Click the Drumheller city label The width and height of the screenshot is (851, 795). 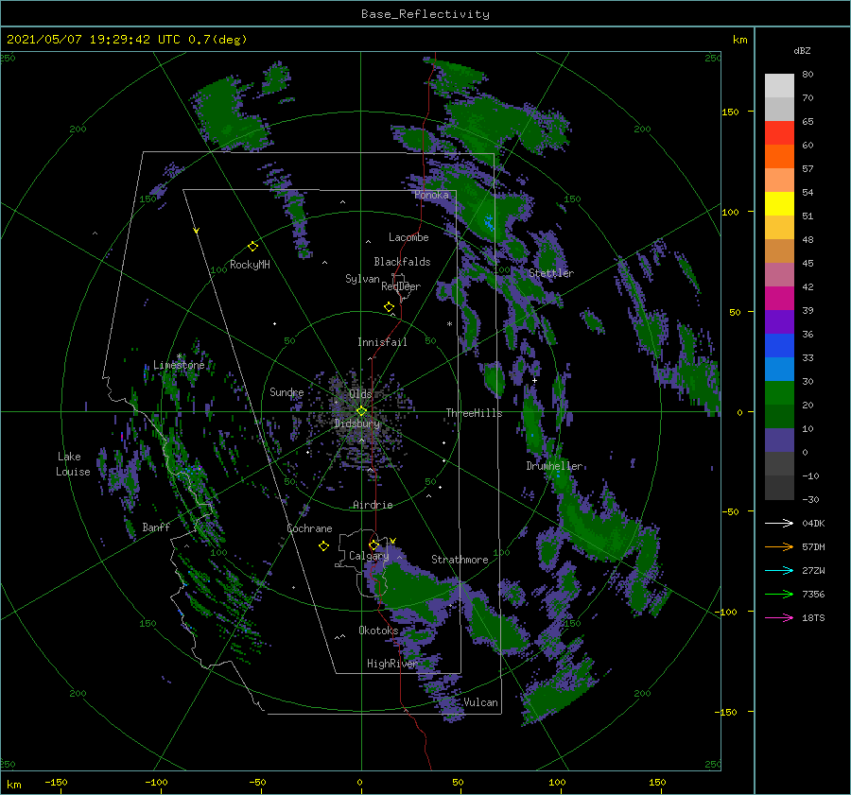(x=554, y=466)
